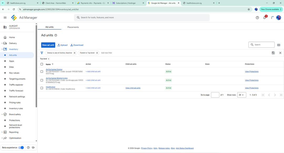The height and width of the screenshot is (153, 284).
Task: Jump to the first page of results
Action: (x=263, y=95)
